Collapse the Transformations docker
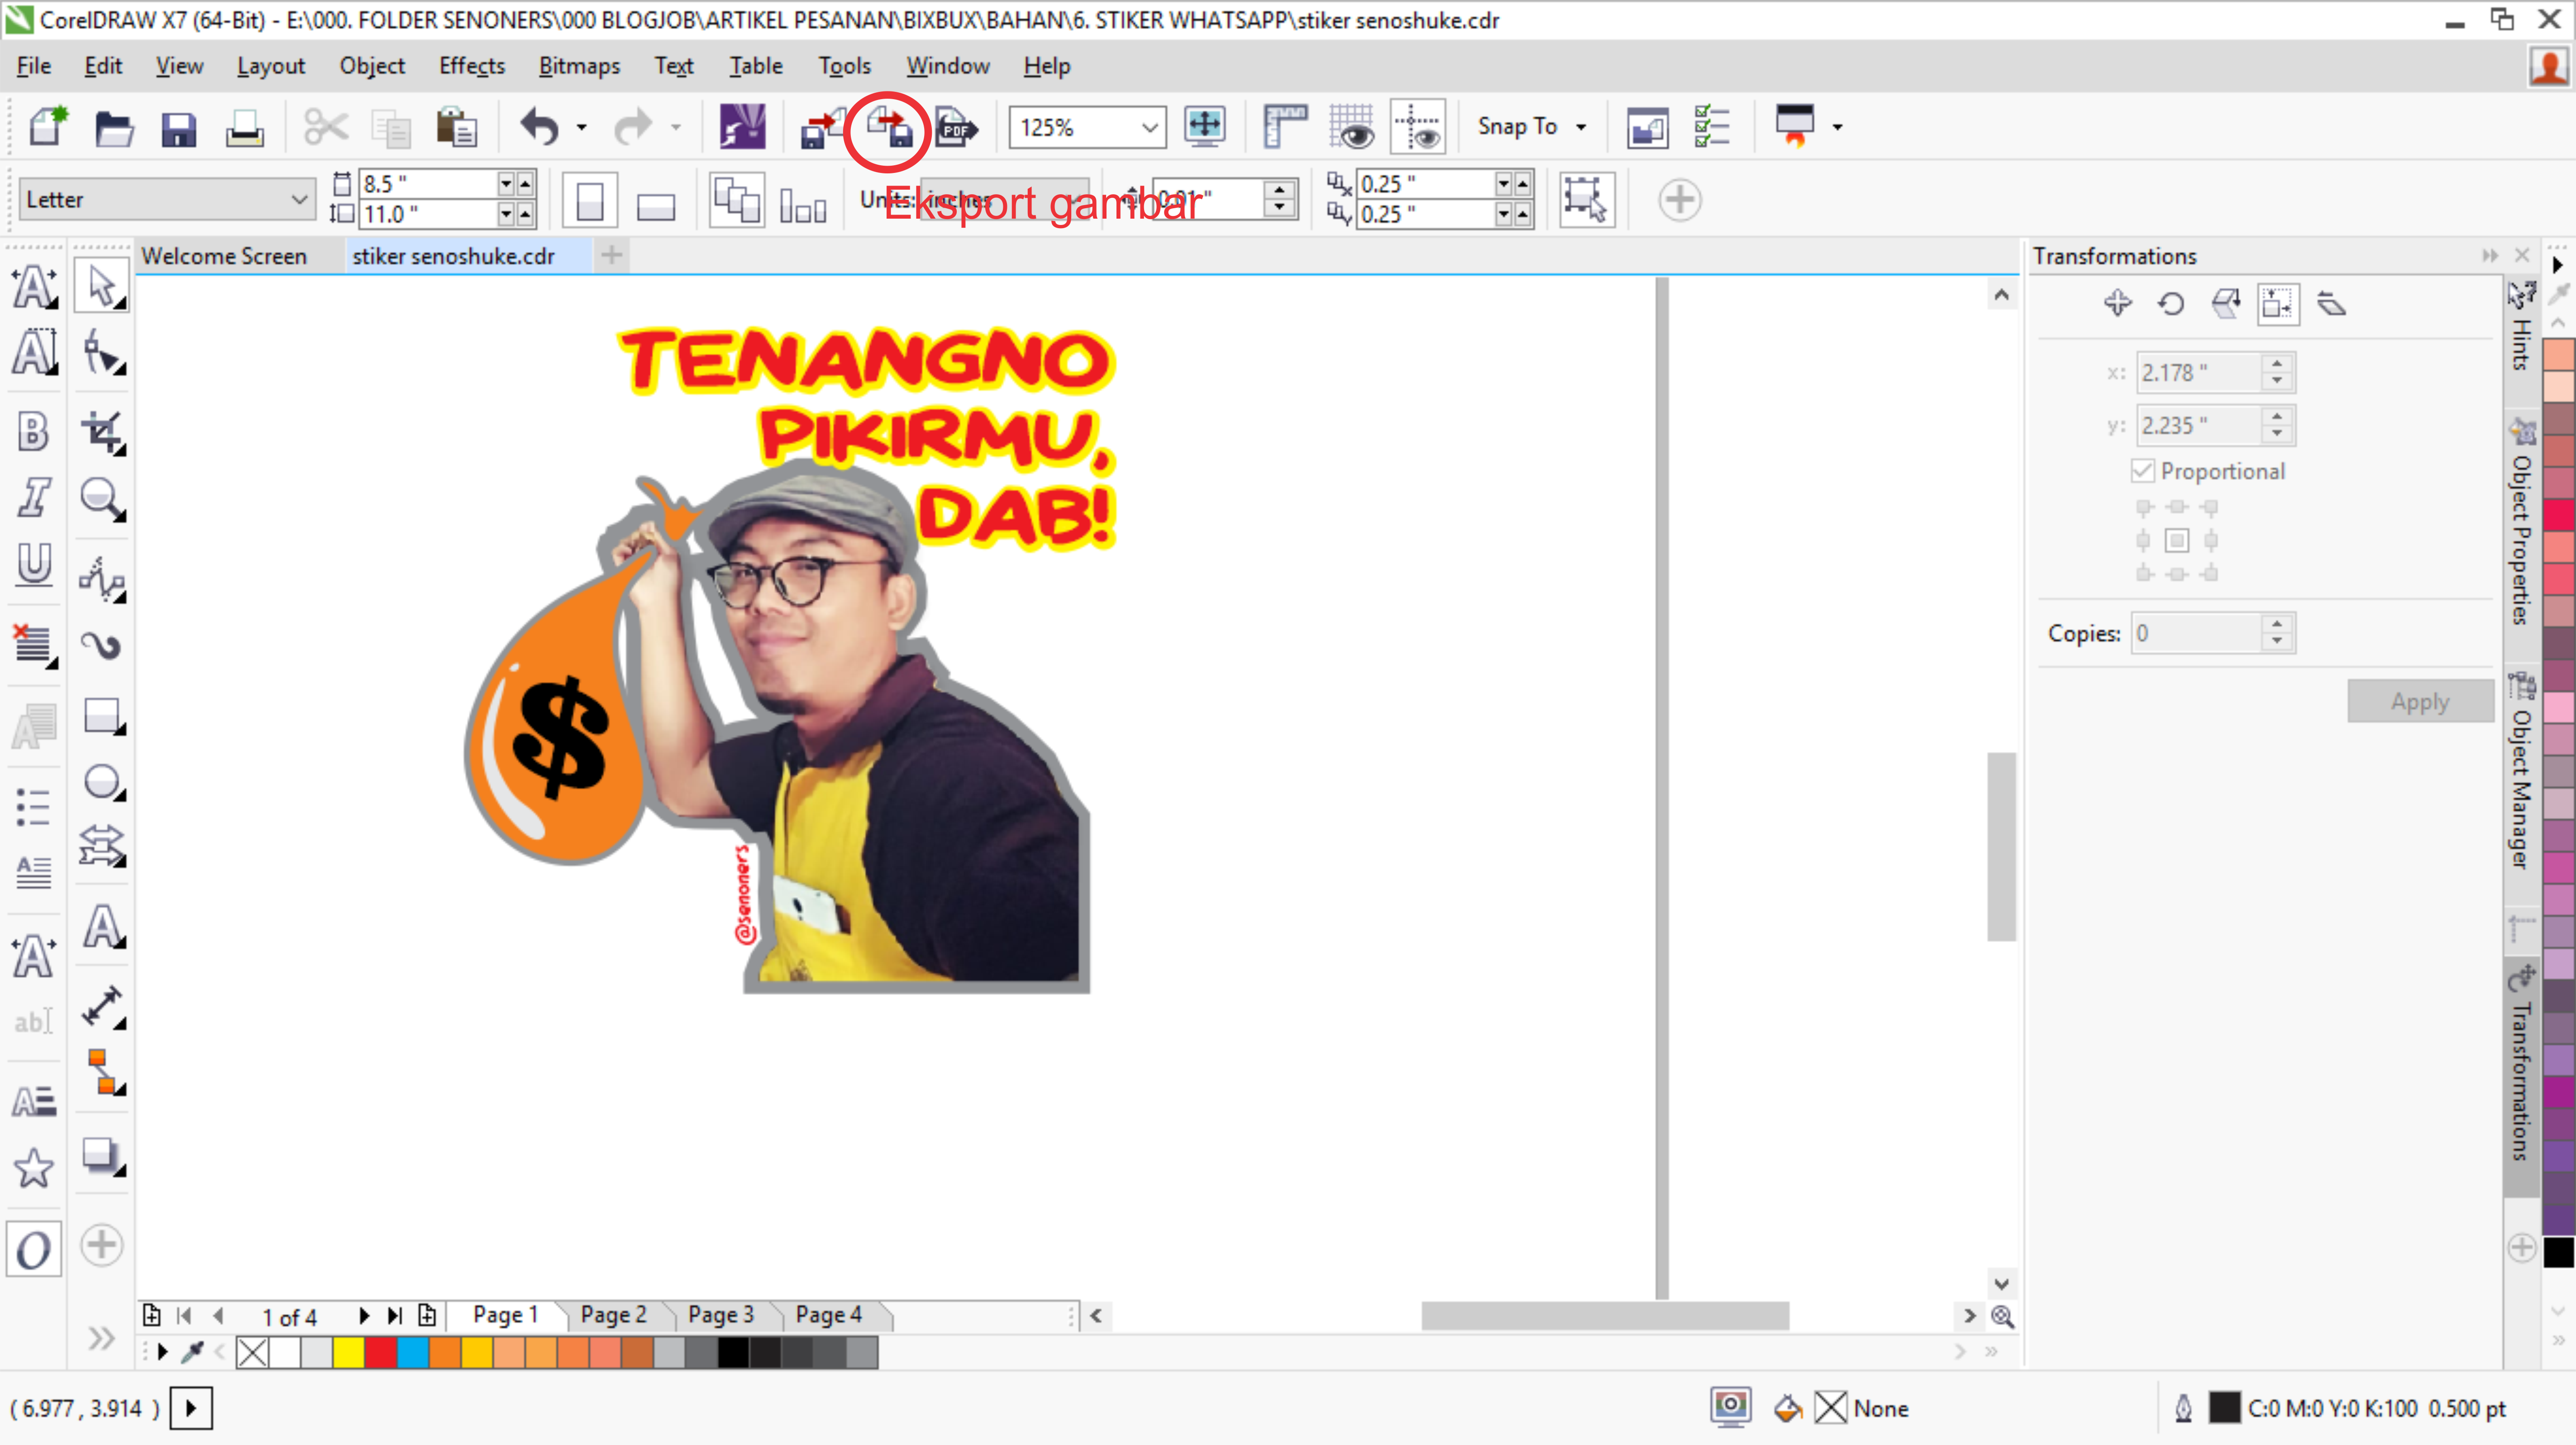Image resolution: width=2576 pixels, height=1445 pixels. click(2490, 256)
